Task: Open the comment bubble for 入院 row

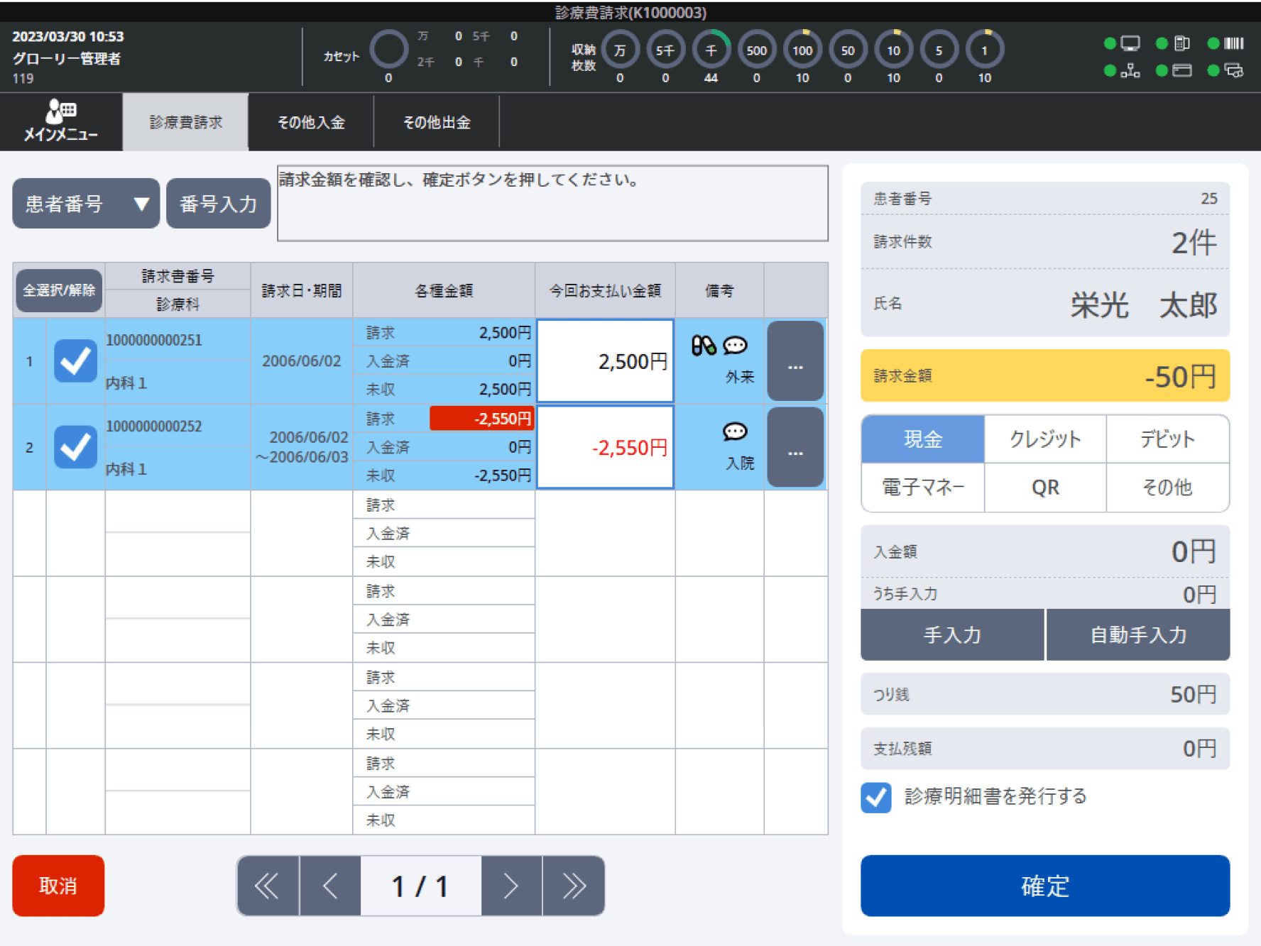Action: coord(735,431)
